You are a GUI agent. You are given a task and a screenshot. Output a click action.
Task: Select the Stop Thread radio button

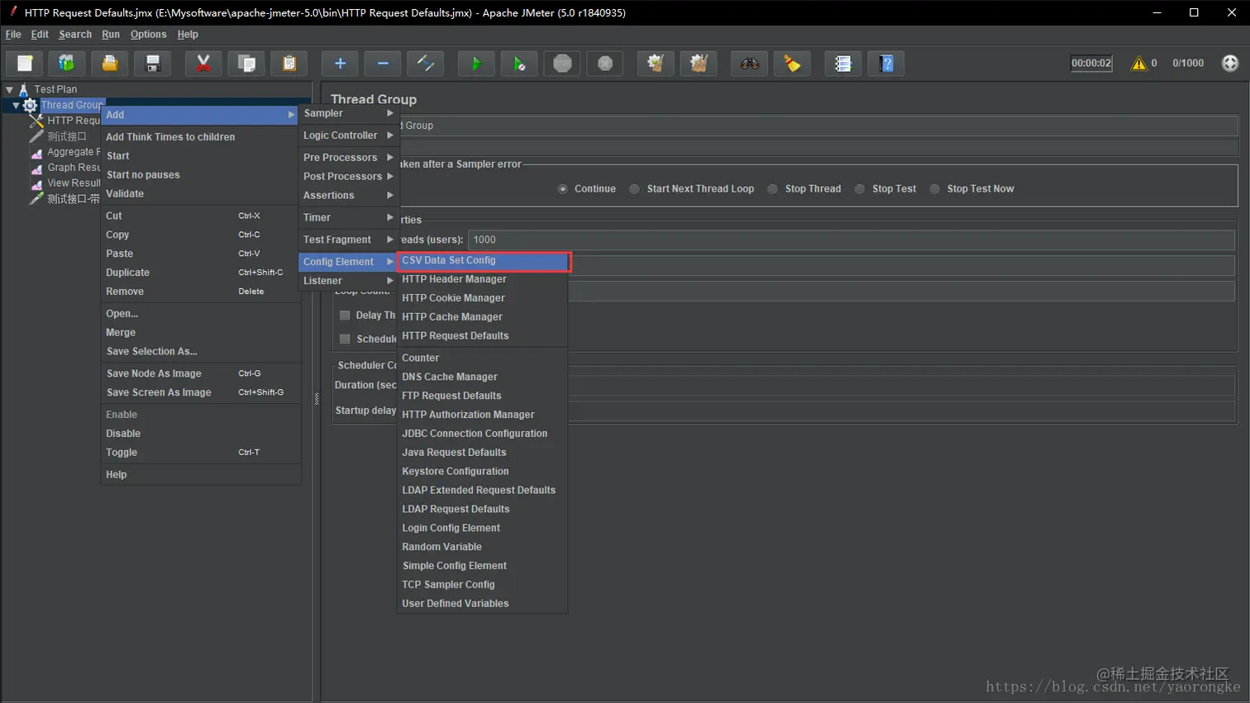pos(773,189)
